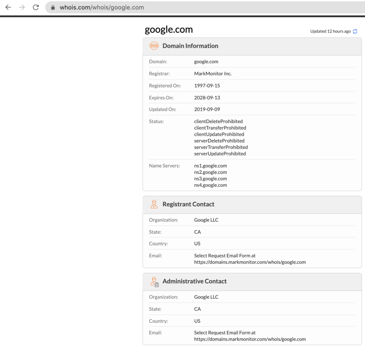365x349 pixels.
Task: Click registrar value MarkMonitor Inc.
Action: [213, 73]
